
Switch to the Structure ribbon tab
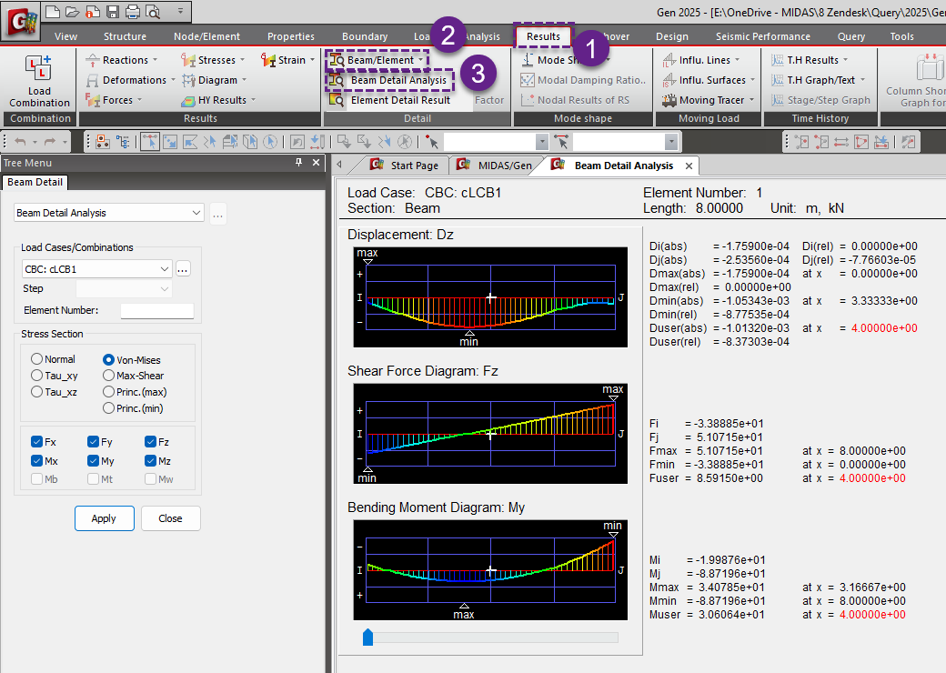(125, 36)
